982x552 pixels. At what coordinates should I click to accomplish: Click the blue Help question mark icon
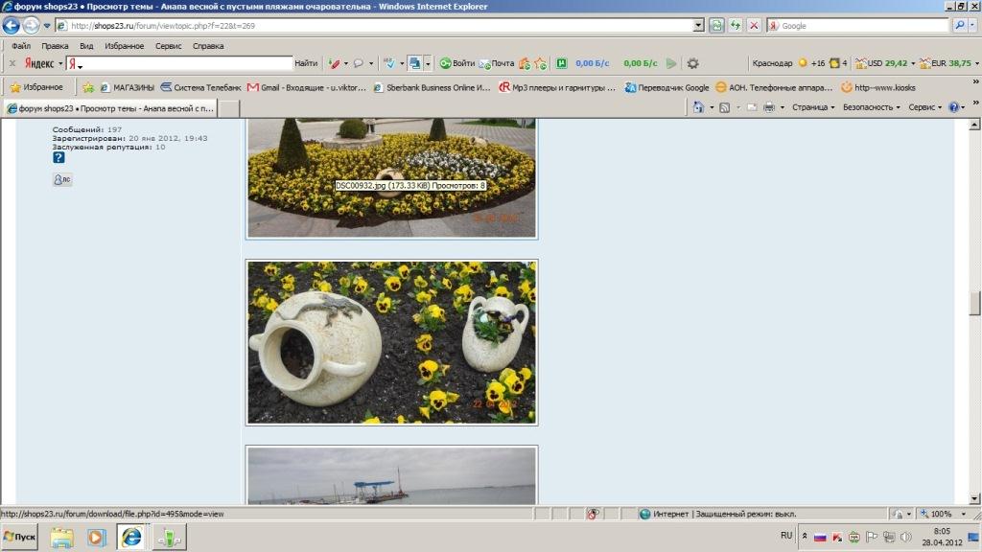point(954,107)
